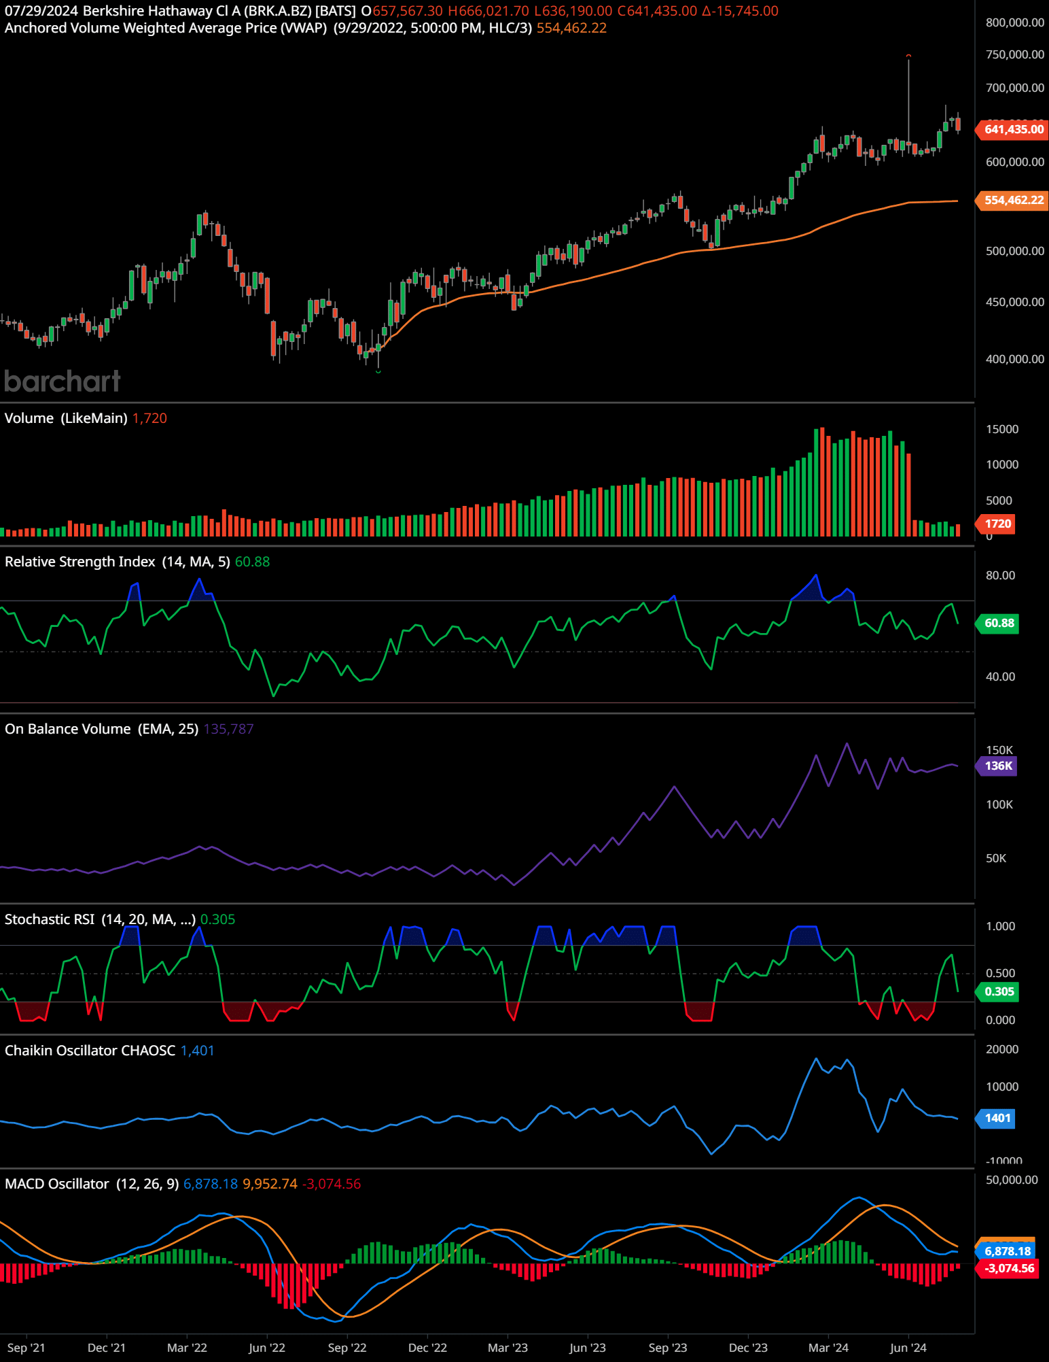This screenshot has width=1049, height=1362.
Task: Click the Stochastic RSI pane title
Action: (100, 919)
